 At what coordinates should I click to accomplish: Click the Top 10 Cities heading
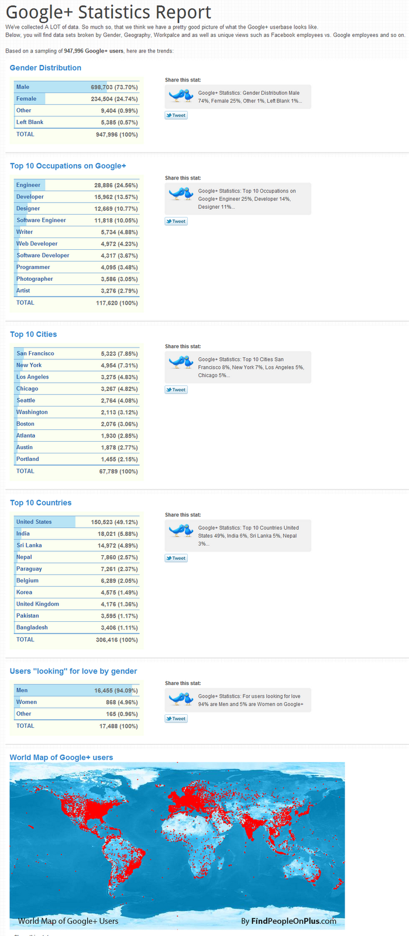click(33, 335)
